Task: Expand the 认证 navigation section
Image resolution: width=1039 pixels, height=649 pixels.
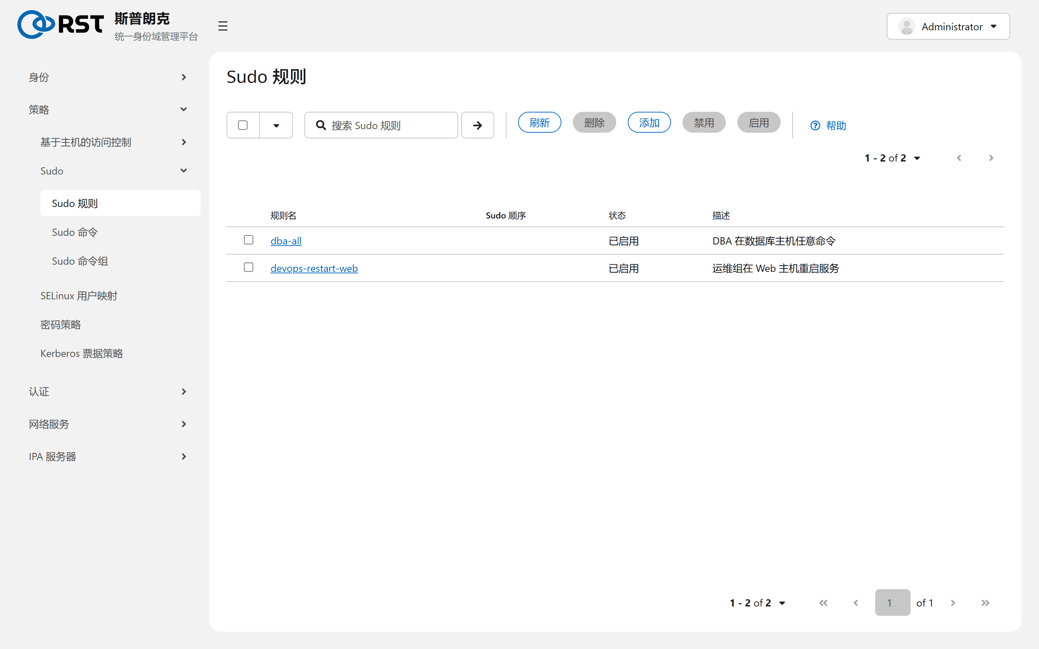Action: click(x=108, y=392)
